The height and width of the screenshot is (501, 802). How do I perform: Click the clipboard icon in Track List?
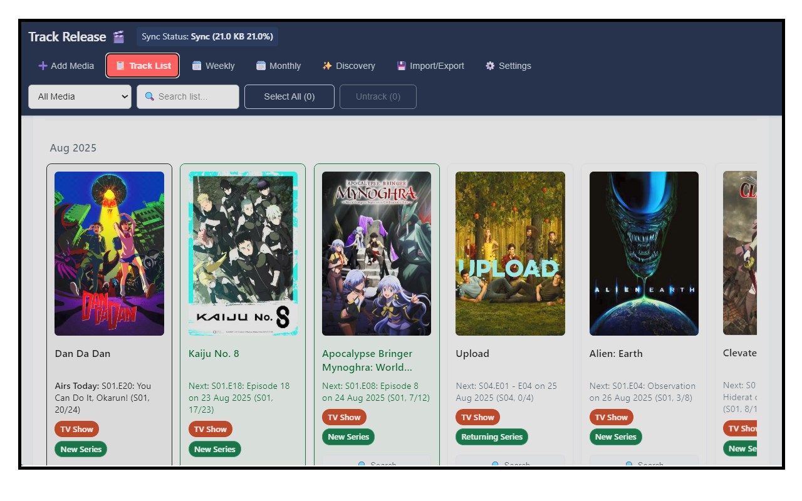[x=120, y=66]
